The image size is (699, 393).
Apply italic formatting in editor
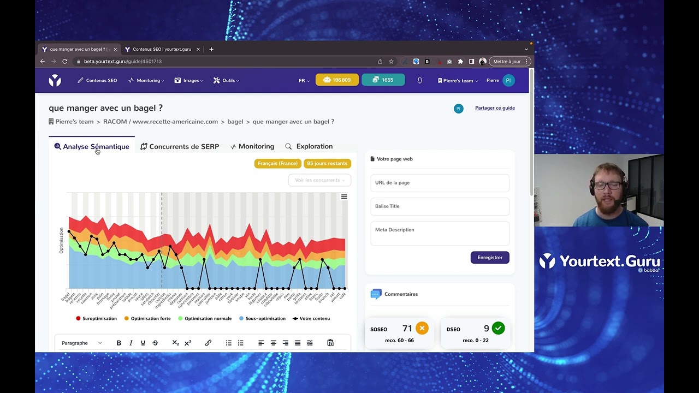click(131, 343)
